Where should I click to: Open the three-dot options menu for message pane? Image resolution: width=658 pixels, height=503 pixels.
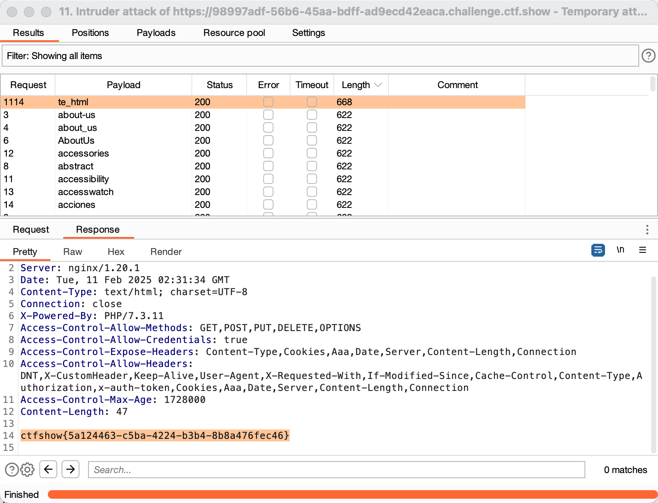point(647,230)
